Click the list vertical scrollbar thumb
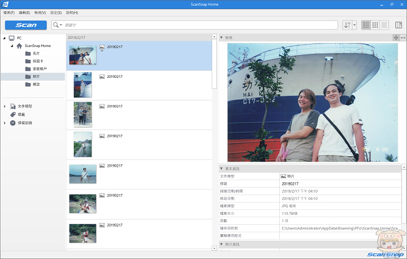This screenshot has width=407, height=259. click(214, 64)
